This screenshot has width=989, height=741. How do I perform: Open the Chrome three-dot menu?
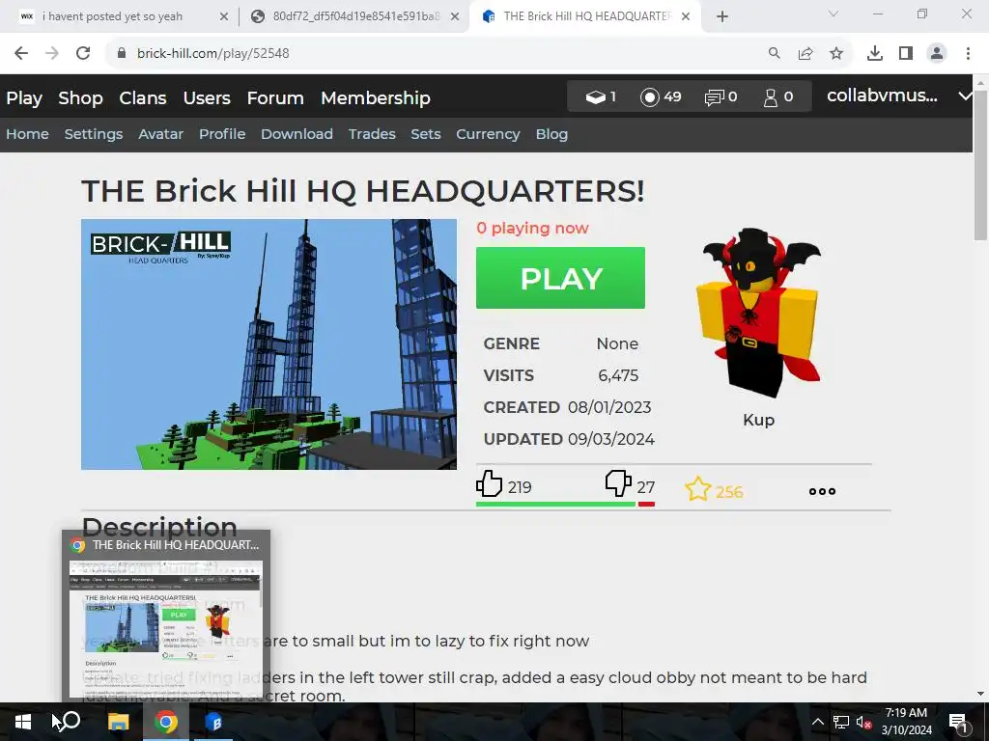[968, 54]
